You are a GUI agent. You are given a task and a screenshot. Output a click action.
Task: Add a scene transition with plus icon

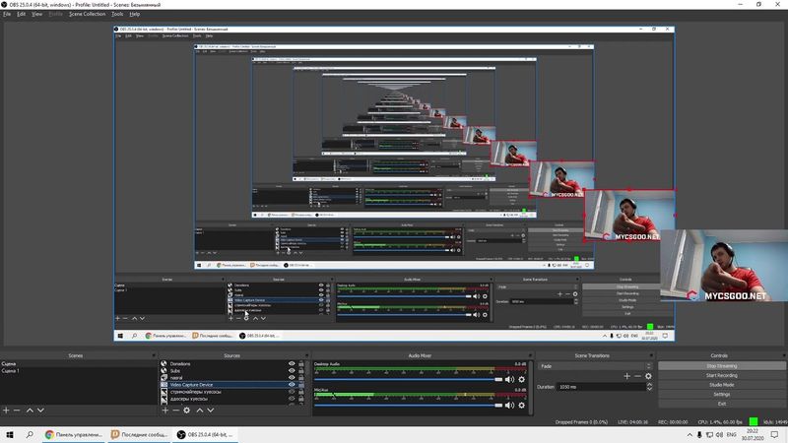click(626, 376)
